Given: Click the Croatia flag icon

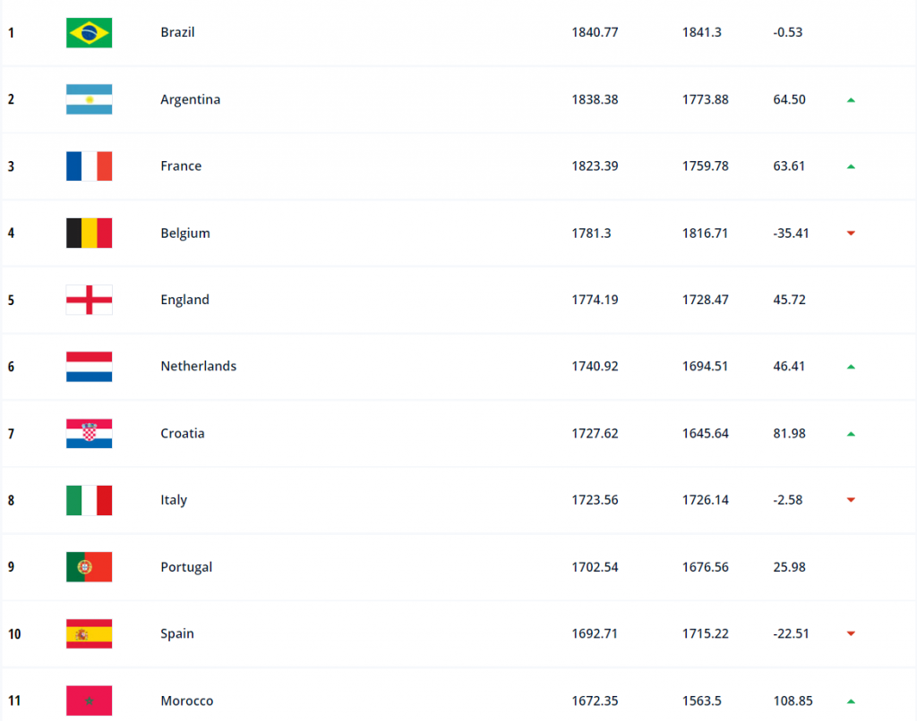Looking at the screenshot, I should point(89,434).
